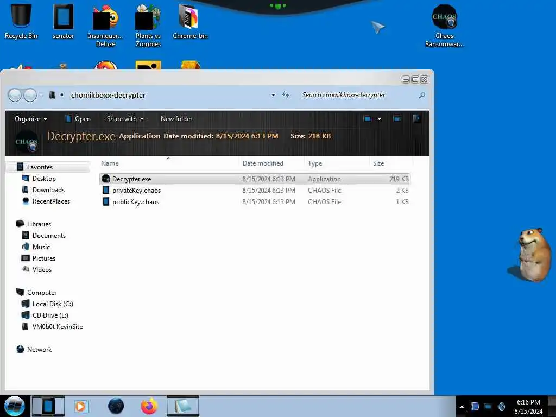Create a New folder
556x417 pixels.
[176, 119]
